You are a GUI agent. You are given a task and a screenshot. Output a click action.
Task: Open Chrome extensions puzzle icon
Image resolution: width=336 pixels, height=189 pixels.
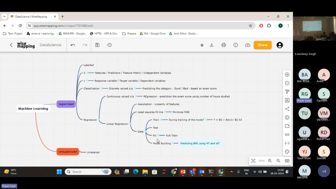click(x=269, y=26)
